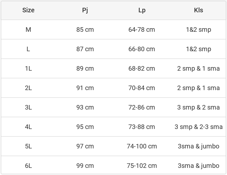
Task: Click the Pj column header
Action: (x=85, y=10)
